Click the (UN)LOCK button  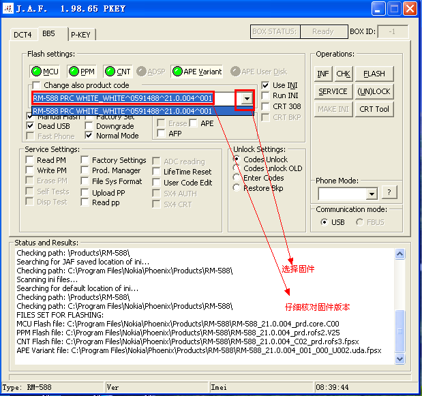(x=374, y=91)
